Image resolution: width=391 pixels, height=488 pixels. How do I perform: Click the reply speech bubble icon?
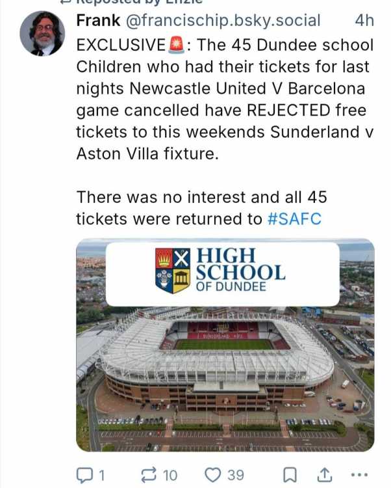(84, 475)
